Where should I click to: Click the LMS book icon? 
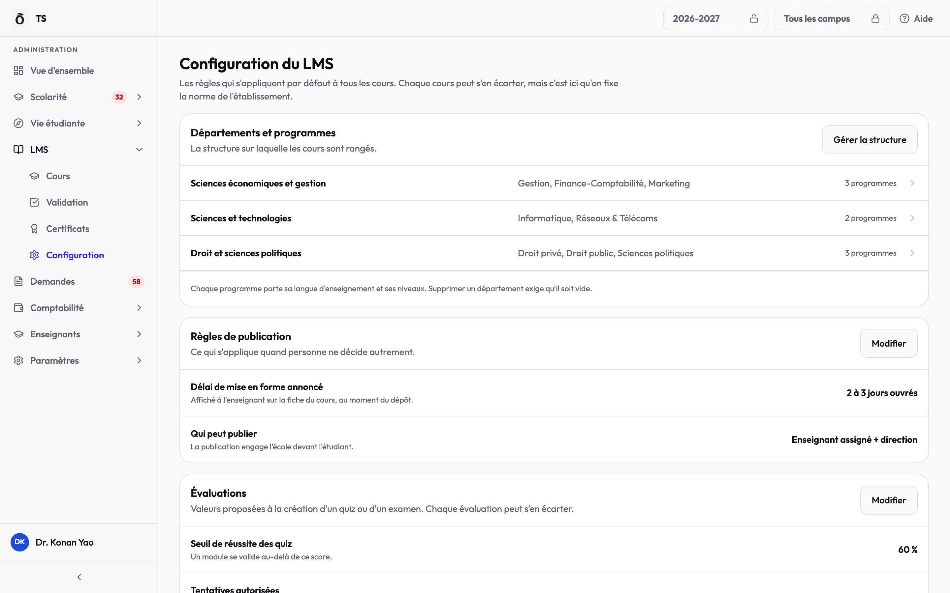(x=18, y=150)
